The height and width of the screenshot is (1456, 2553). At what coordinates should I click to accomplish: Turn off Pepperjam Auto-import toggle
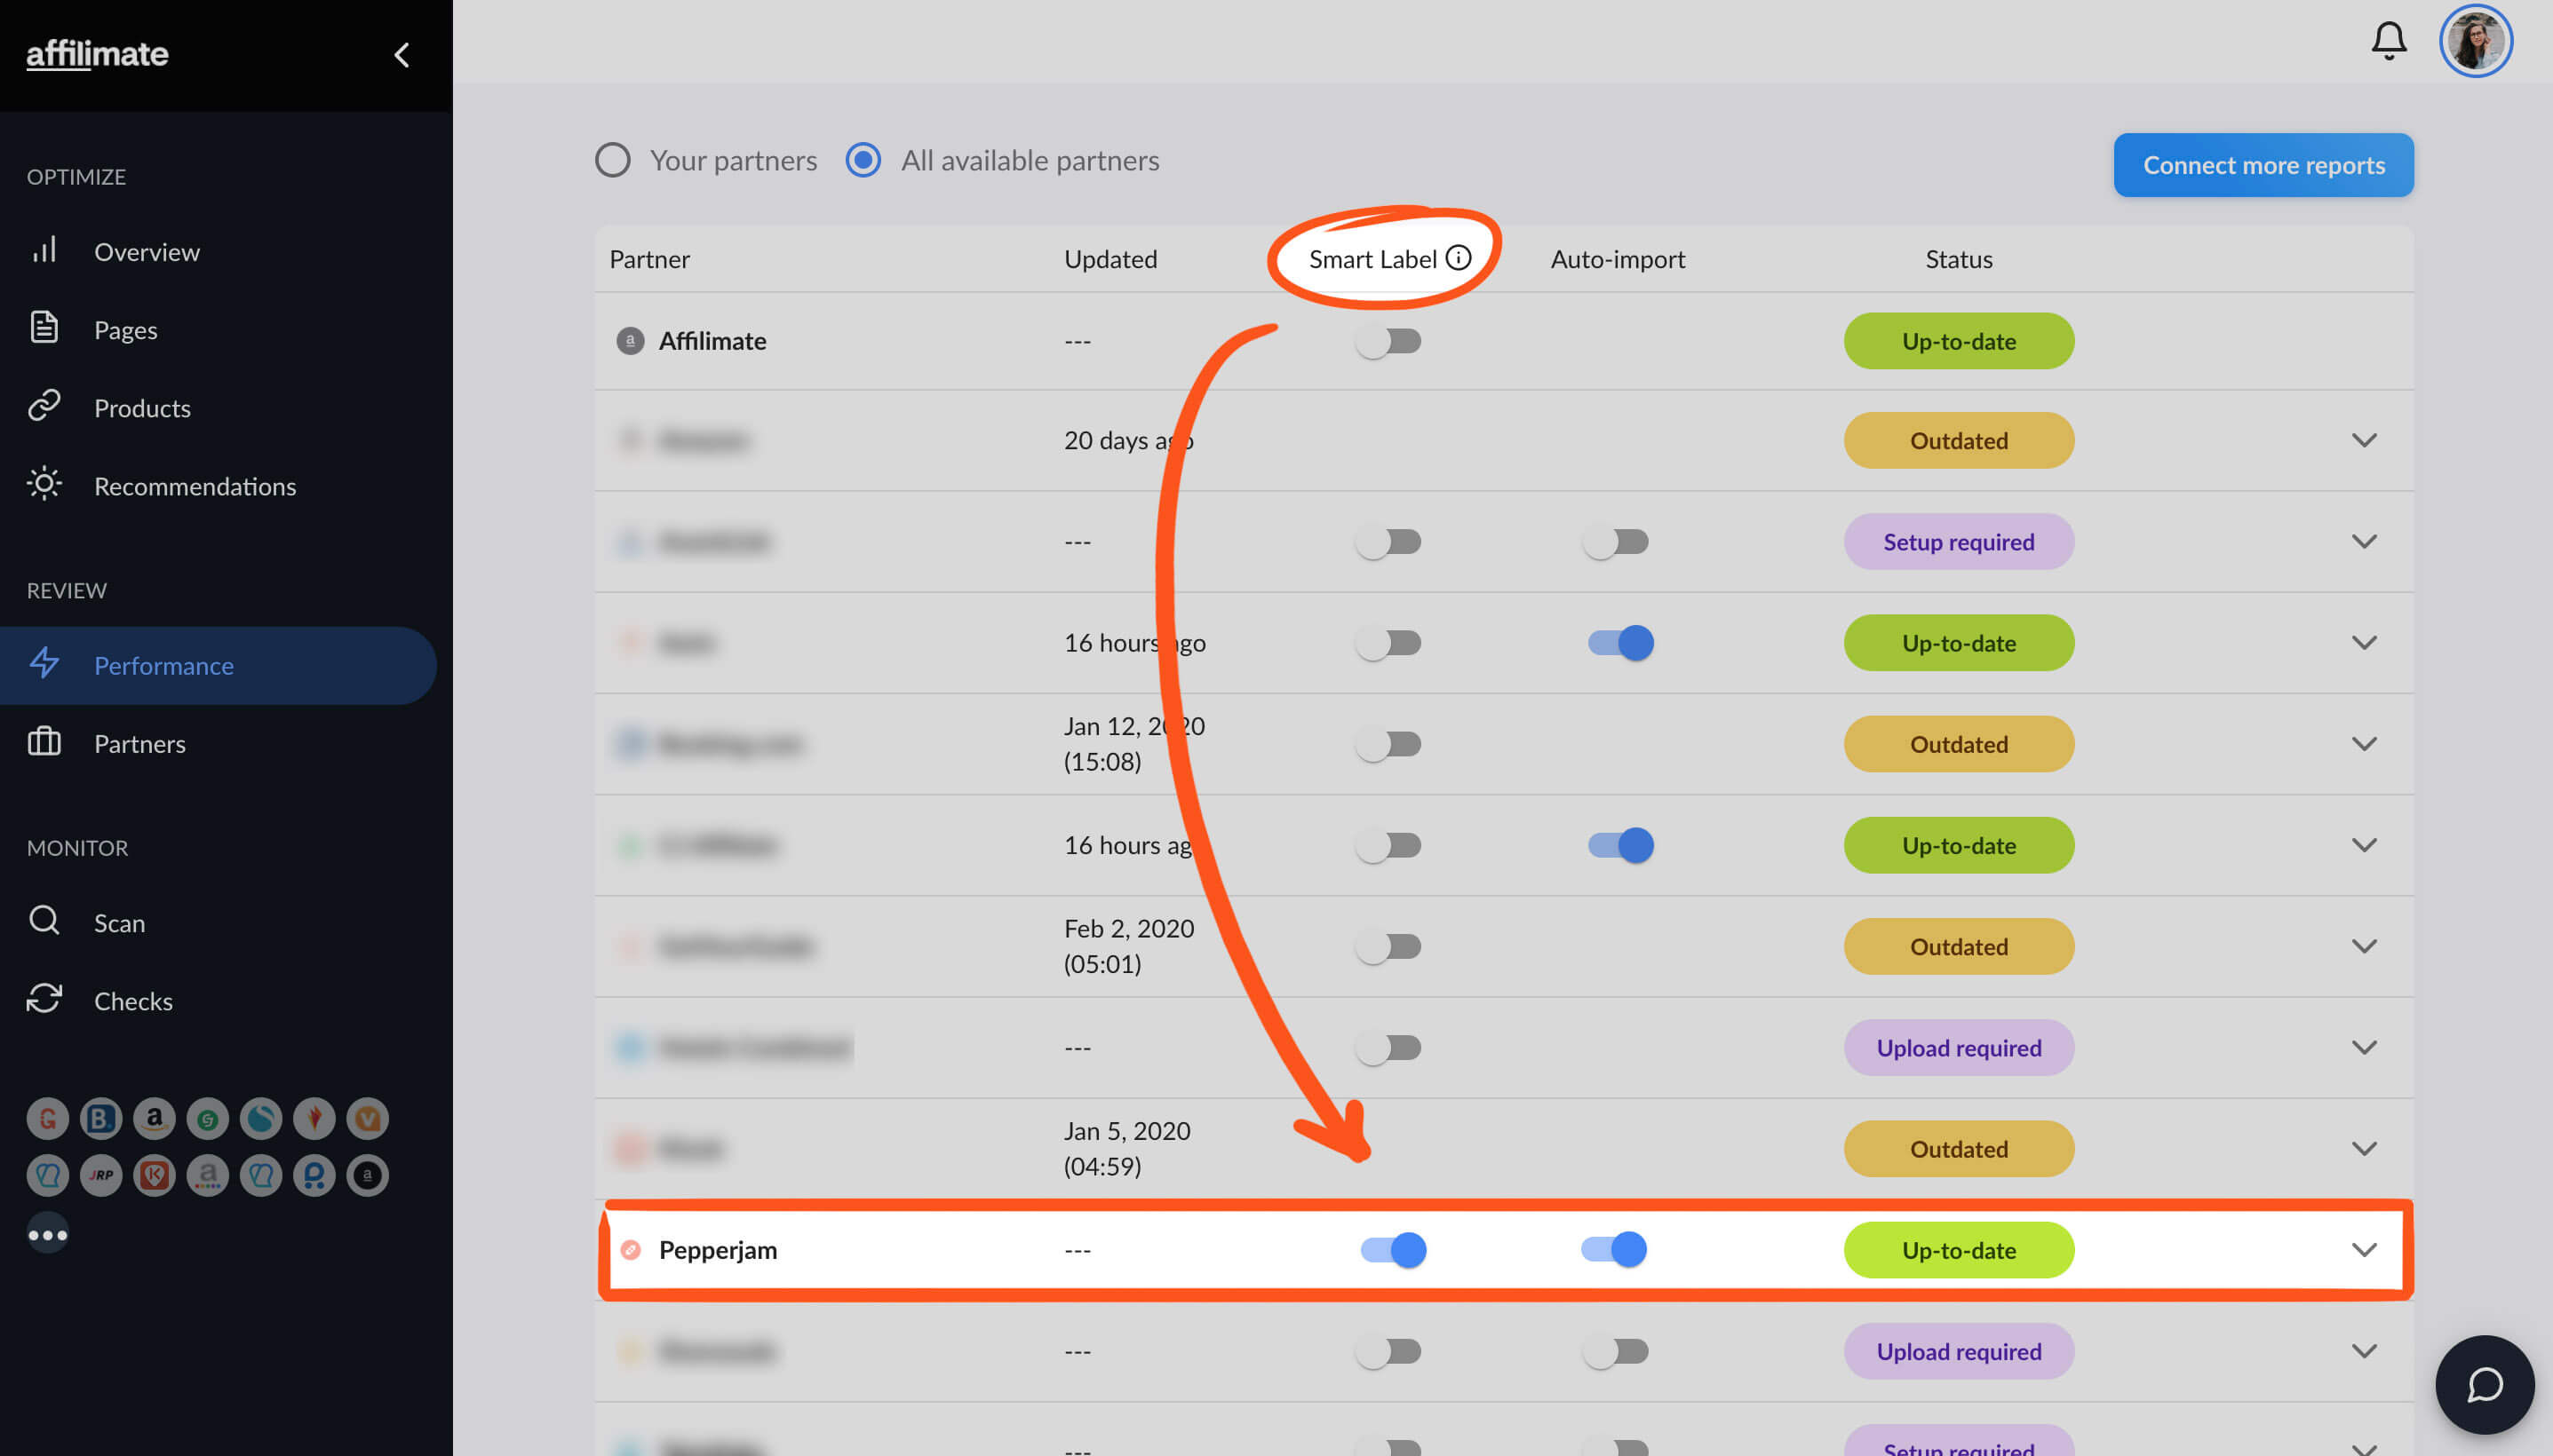(x=1614, y=1249)
